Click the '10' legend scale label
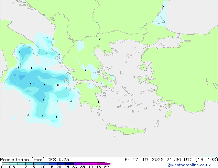The height and width of the screenshot is (168, 218). [43, 167]
